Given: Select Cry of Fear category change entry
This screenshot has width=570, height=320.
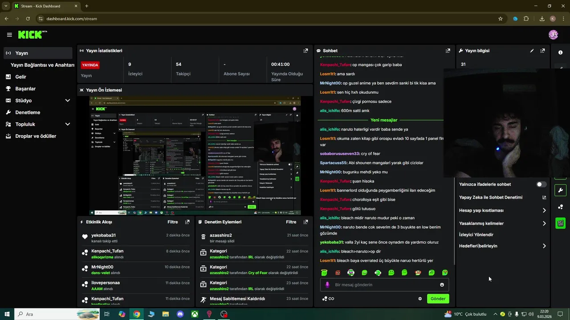Looking at the screenshot, I should 254,270.
